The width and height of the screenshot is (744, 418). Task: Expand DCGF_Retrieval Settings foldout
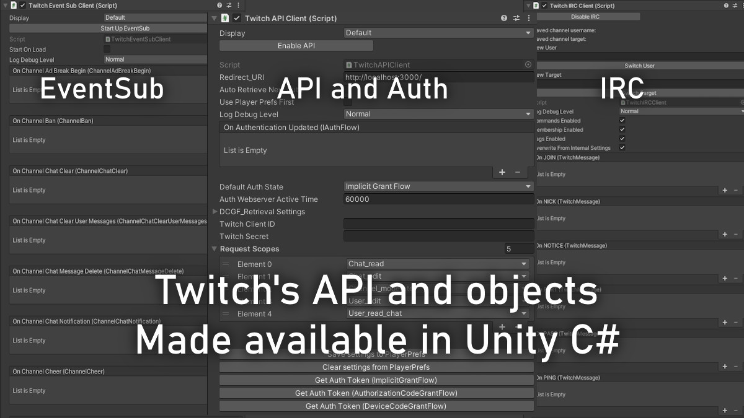click(x=215, y=212)
